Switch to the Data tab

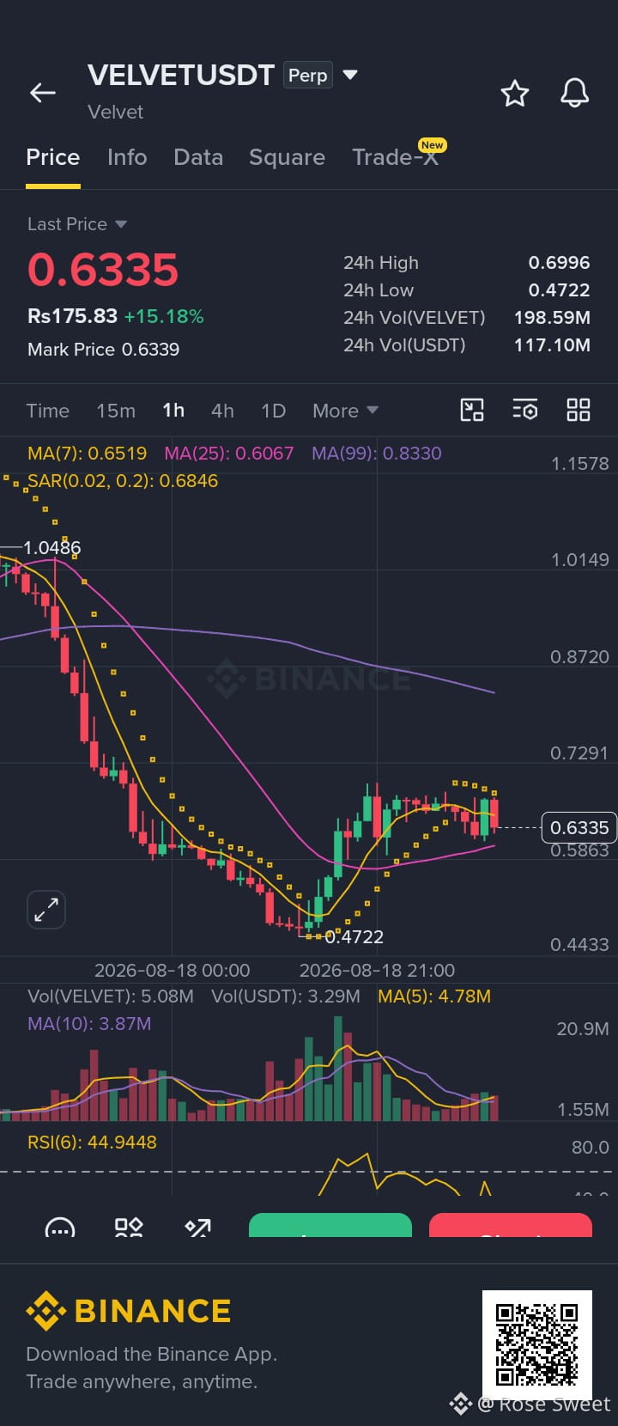tap(198, 157)
